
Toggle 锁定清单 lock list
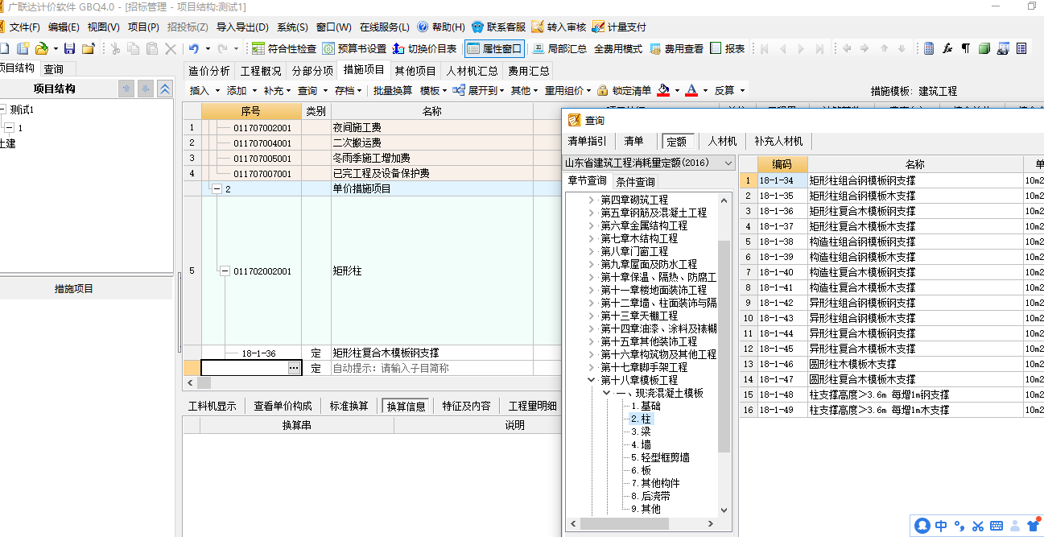(625, 90)
